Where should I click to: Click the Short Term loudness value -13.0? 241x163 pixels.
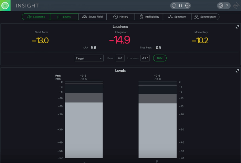(40, 40)
